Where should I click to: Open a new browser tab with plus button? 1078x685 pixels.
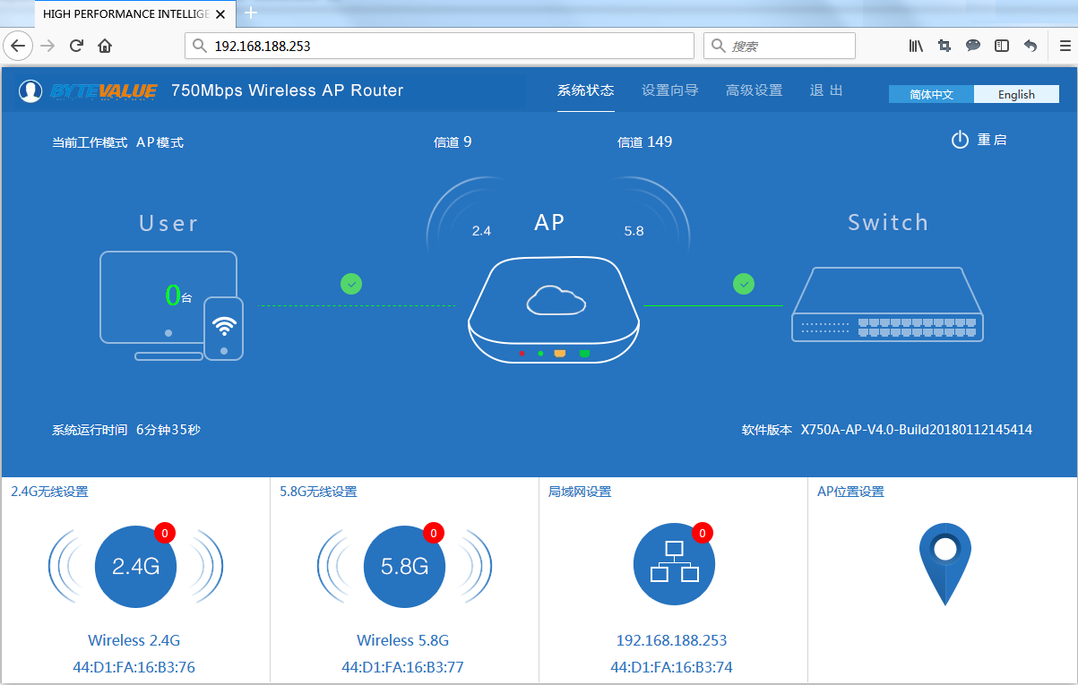pyautogui.click(x=251, y=13)
